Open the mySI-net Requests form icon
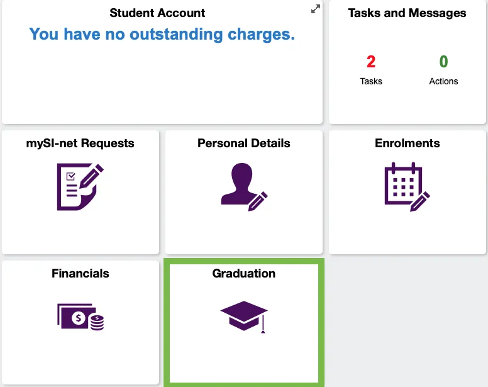488x387 pixels. (80, 186)
